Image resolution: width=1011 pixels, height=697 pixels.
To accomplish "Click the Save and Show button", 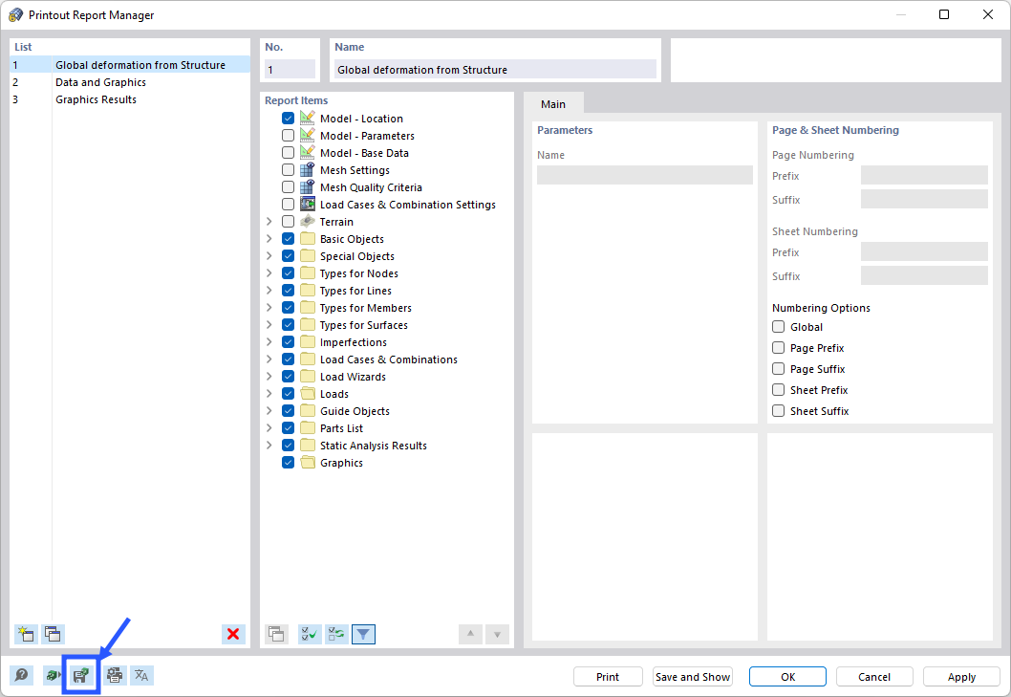I will [692, 676].
